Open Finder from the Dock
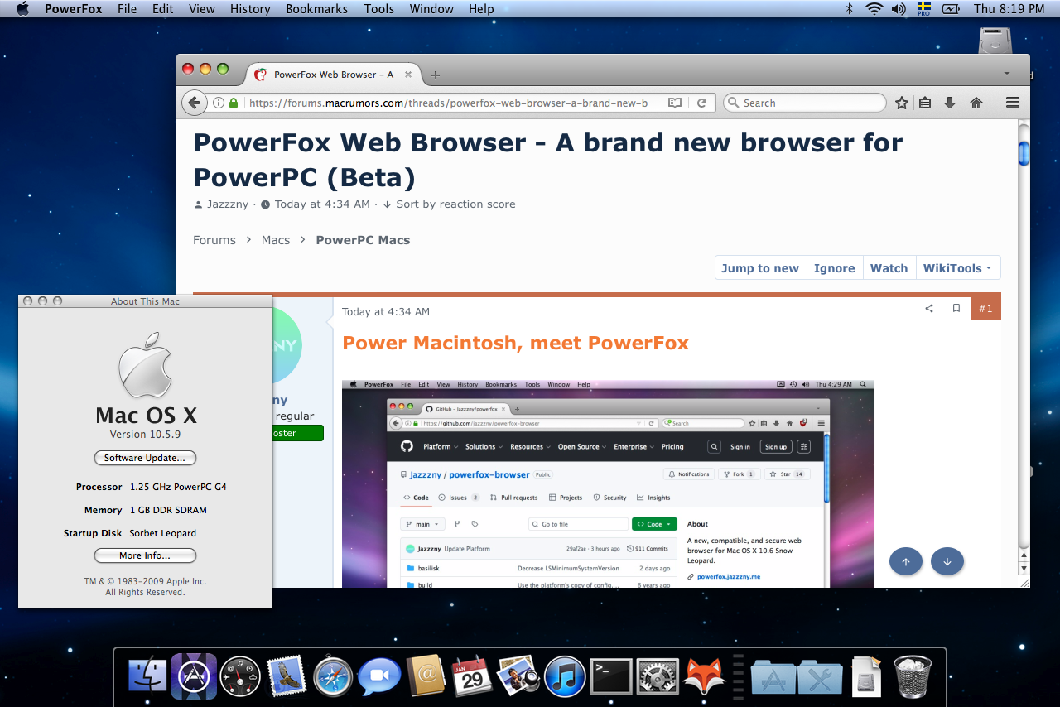Image resolution: width=1060 pixels, height=707 pixels. pyautogui.click(x=147, y=676)
